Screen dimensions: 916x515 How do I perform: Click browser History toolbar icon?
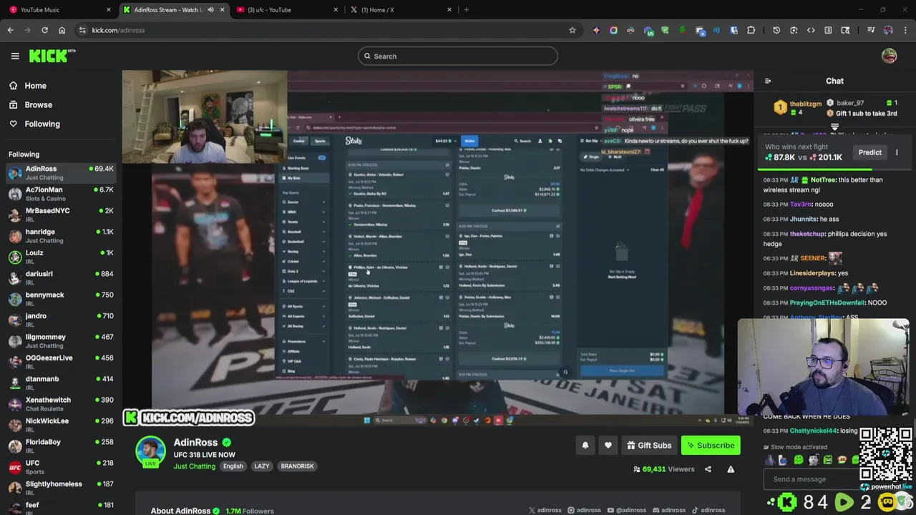tap(776, 30)
